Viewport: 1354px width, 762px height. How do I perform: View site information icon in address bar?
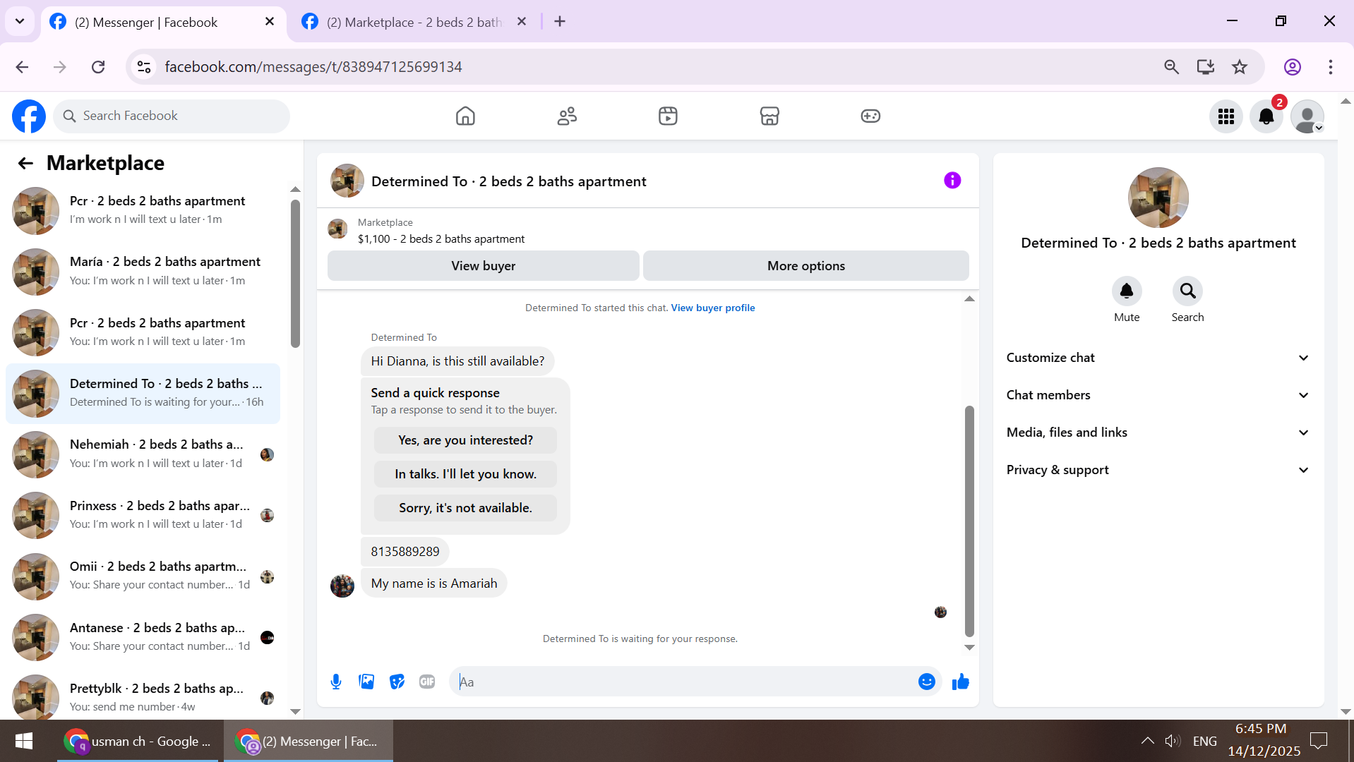coord(144,67)
